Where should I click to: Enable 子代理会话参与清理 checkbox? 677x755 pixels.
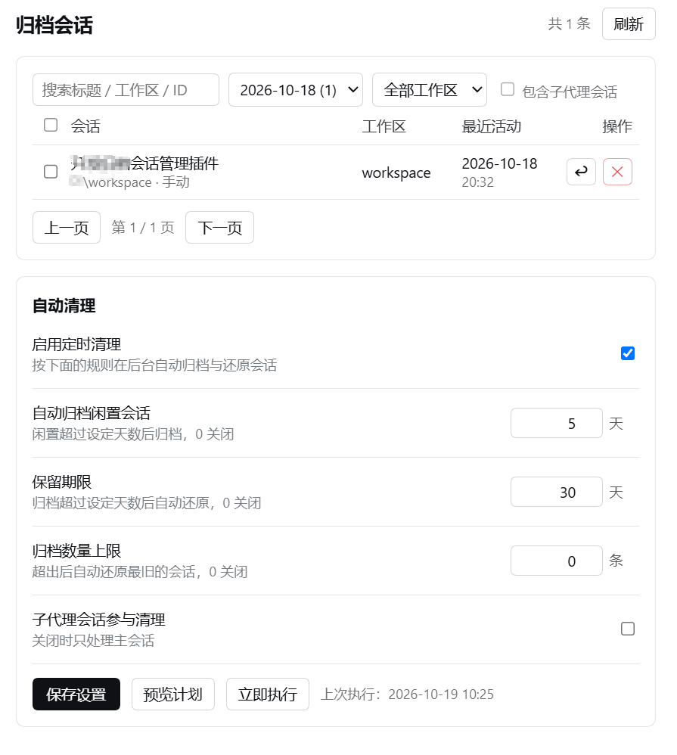click(627, 629)
